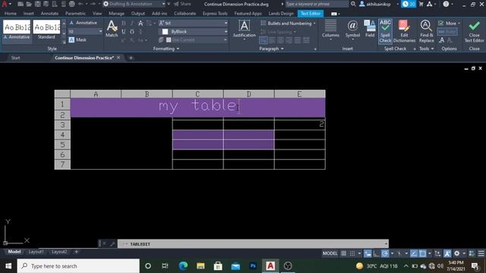Click the Open file icon
486x273 pixels.
[x=29, y=4]
